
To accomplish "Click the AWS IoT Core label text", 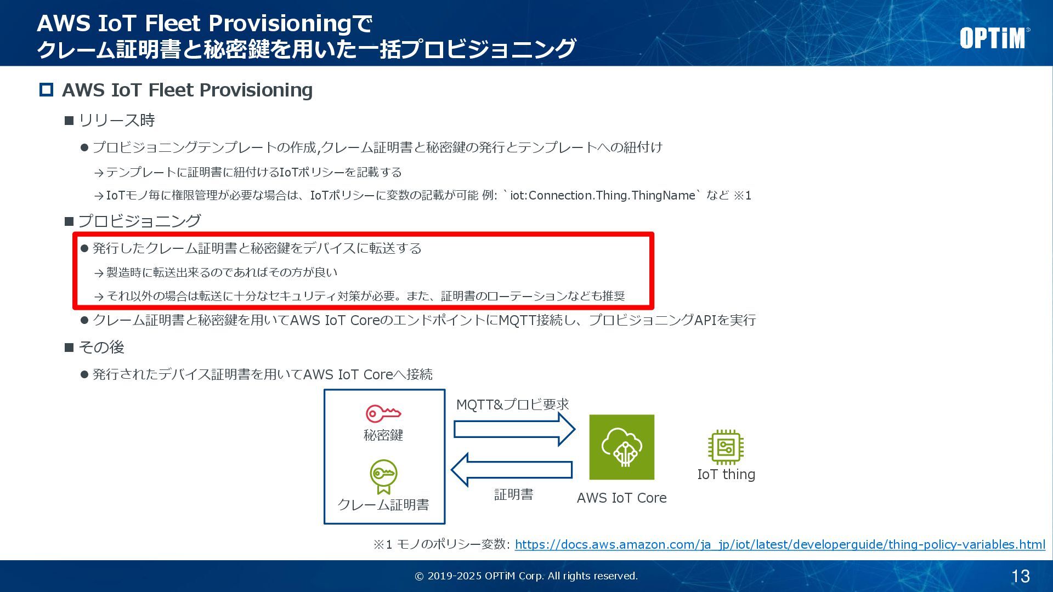I will pos(621,498).
